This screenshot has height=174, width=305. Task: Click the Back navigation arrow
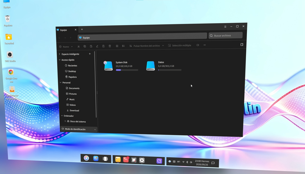pos(60,38)
